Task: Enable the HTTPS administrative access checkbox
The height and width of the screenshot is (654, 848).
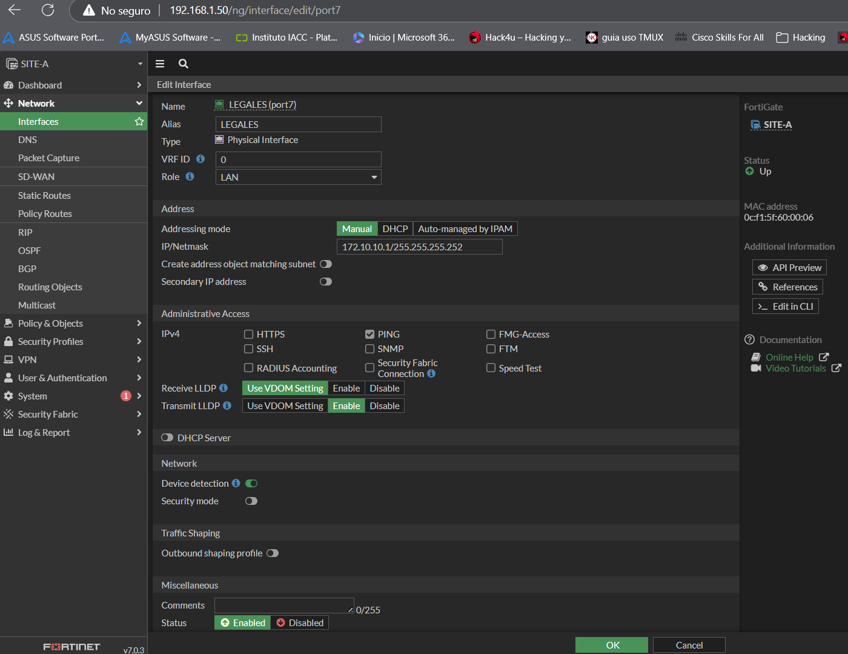Action: [x=248, y=334]
